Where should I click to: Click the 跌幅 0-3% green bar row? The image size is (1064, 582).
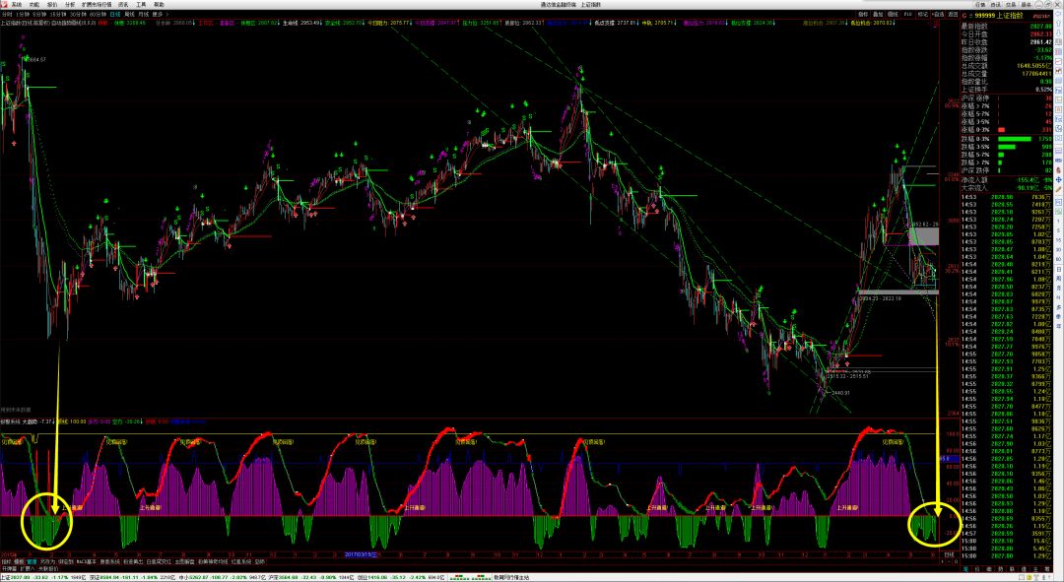point(1006,139)
